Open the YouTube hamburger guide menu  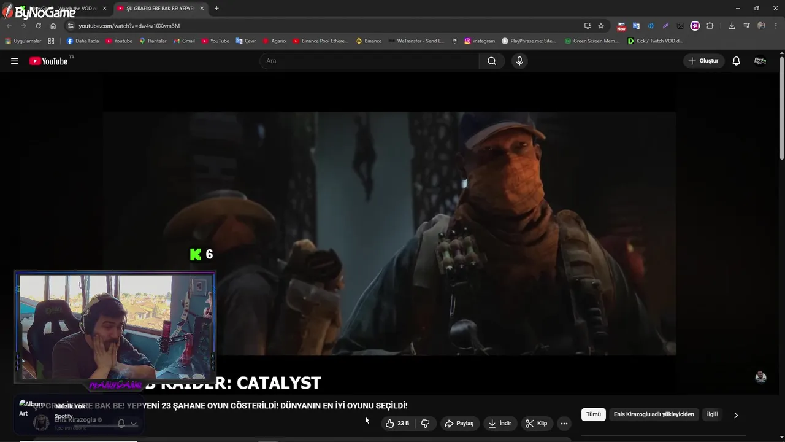pyautogui.click(x=15, y=61)
